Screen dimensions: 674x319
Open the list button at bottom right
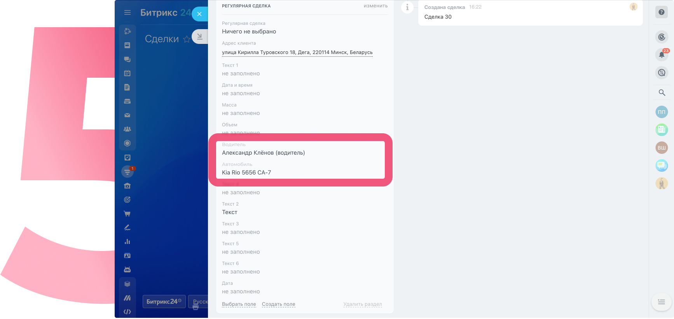662,302
